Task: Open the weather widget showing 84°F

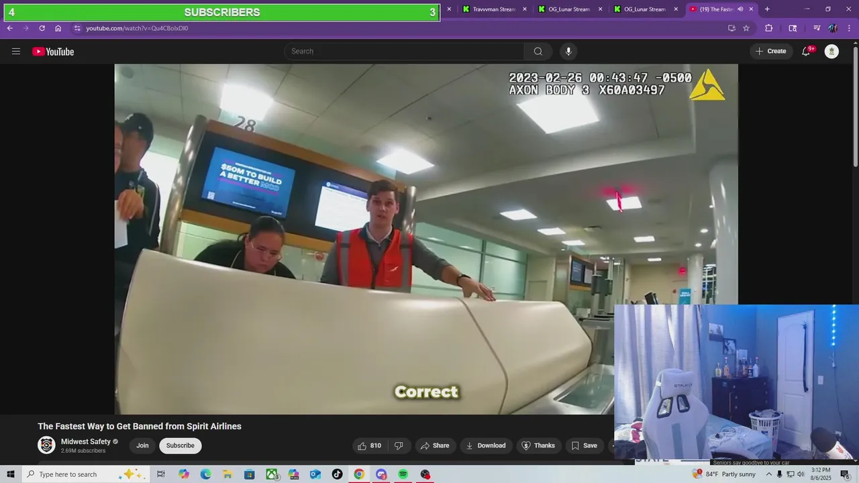Action: point(725,474)
